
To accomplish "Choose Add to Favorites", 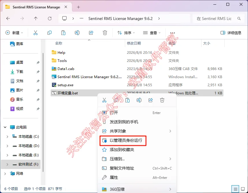I will click(137, 150).
